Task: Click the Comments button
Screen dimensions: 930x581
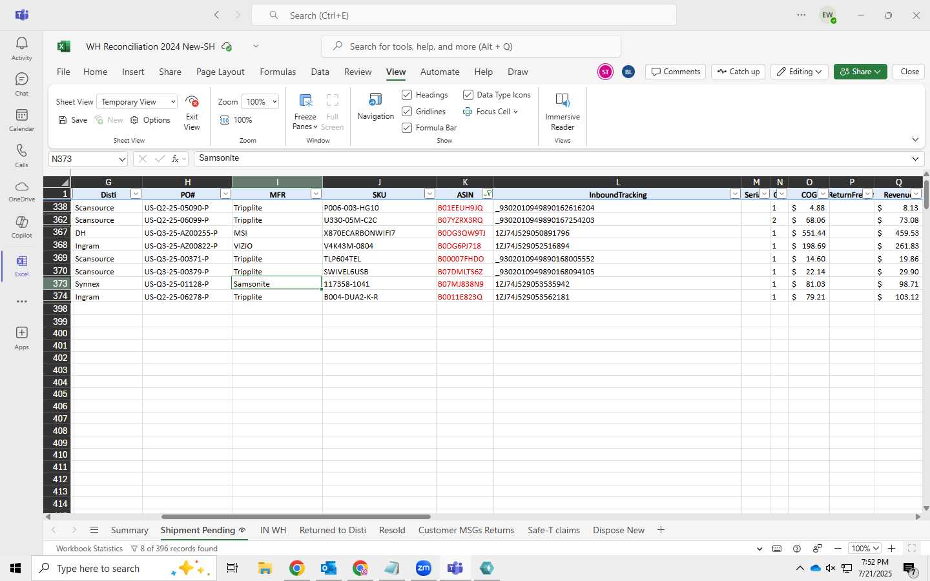Action: (x=676, y=72)
